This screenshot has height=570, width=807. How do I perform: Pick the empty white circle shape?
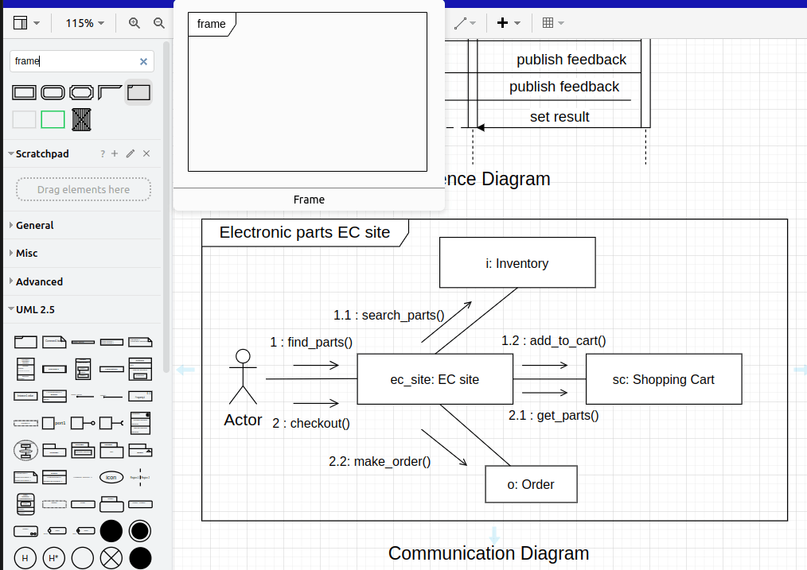[x=83, y=557]
